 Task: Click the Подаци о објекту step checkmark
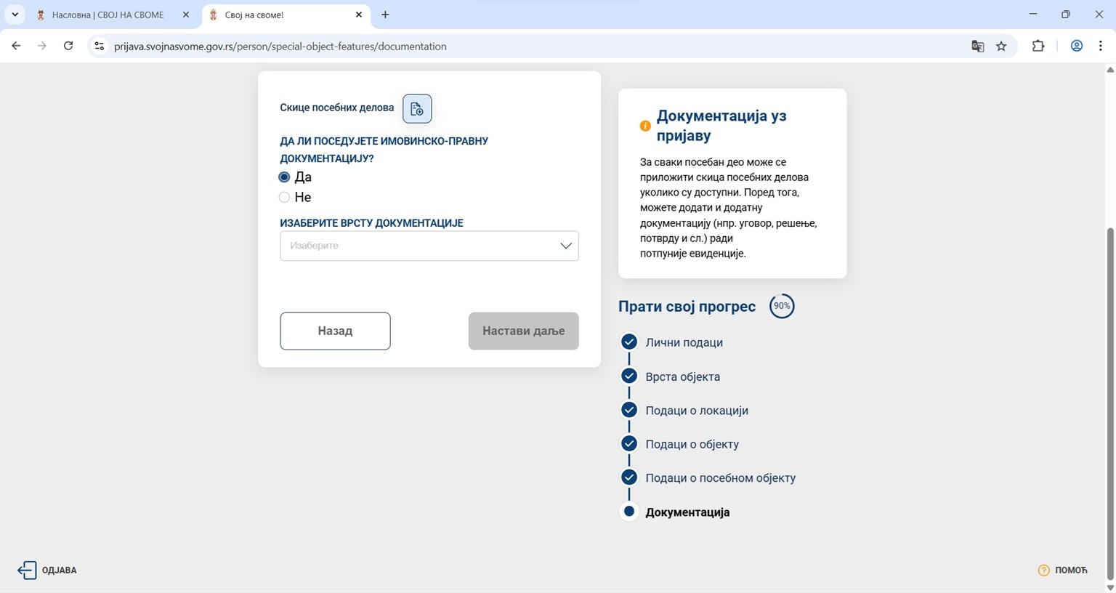pos(629,443)
